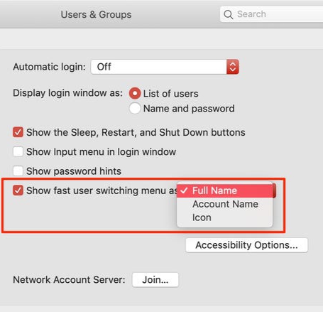323x312 pixels.
Task: Focus the Search field in toolbar
Action: tap(272, 14)
